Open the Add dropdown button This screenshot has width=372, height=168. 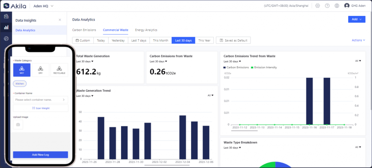[x=356, y=20]
